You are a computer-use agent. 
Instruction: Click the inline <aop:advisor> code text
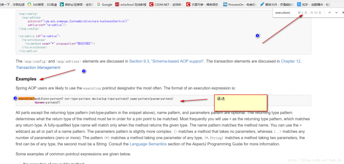[69, 61]
